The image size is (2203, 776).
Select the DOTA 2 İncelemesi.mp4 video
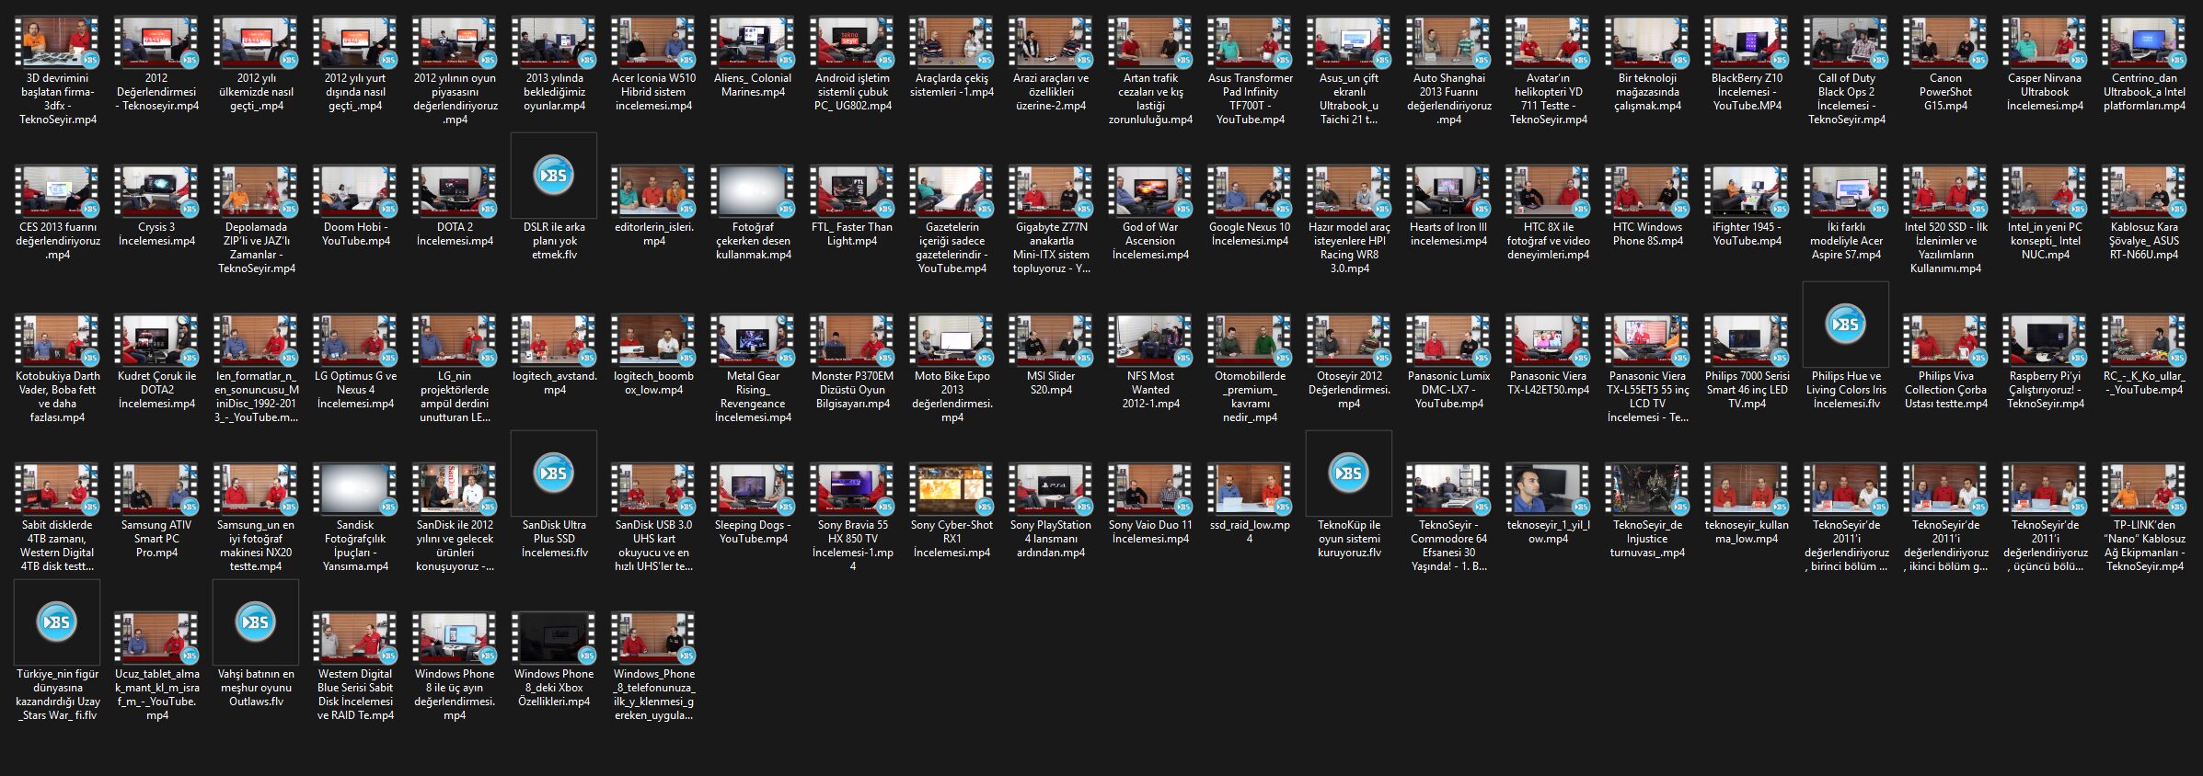(455, 191)
